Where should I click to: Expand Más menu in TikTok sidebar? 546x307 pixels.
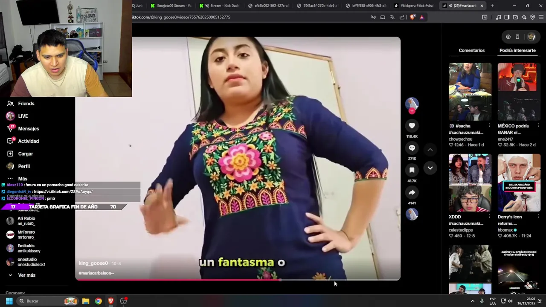pos(23,179)
